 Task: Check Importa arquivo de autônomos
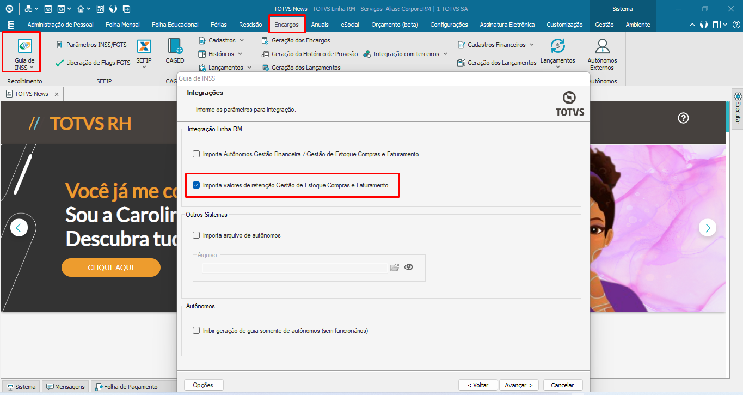[x=197, y=235]
